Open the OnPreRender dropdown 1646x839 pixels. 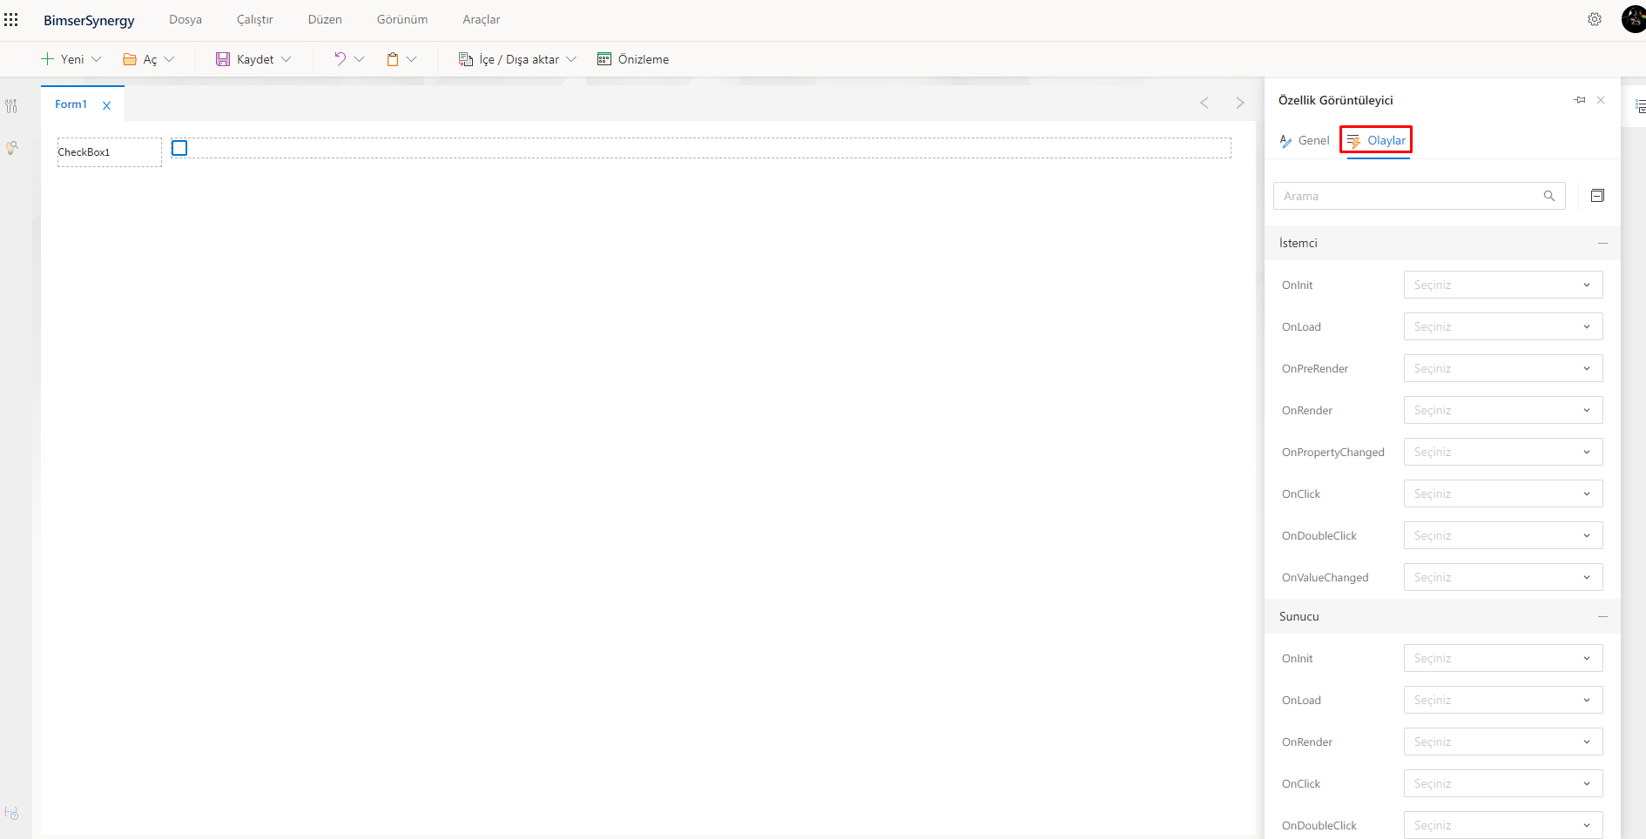coord(1503,368)
